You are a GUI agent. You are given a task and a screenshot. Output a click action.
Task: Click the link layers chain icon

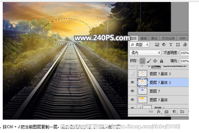(151, 112)
